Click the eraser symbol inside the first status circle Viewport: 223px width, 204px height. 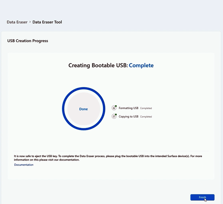click(114, 108)
